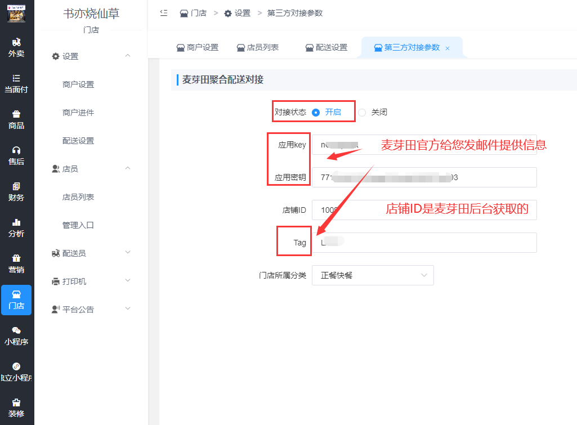This screenshot has width=577, height=425.
Task: Switch to the 店员列表 tab
Action: point(258,47)
